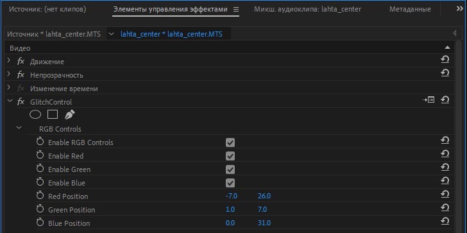Switch to the Метаданные tab
Viewport: 467px width, 233px height.
click(410, 9)
